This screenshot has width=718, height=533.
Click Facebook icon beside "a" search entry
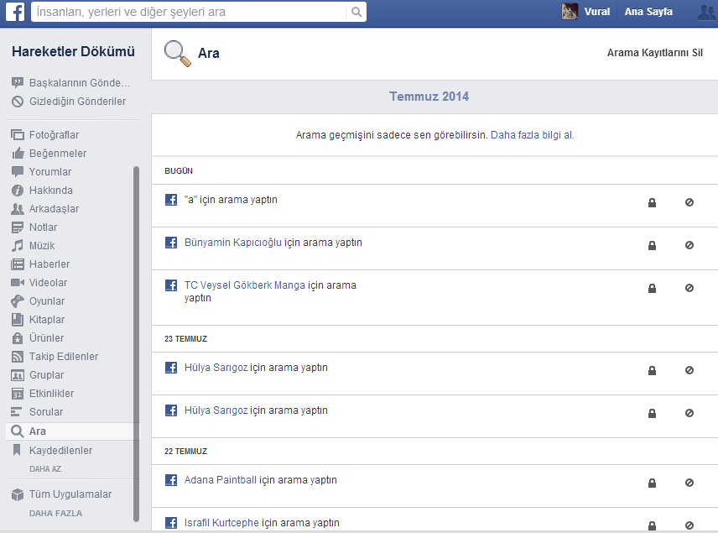171,200
